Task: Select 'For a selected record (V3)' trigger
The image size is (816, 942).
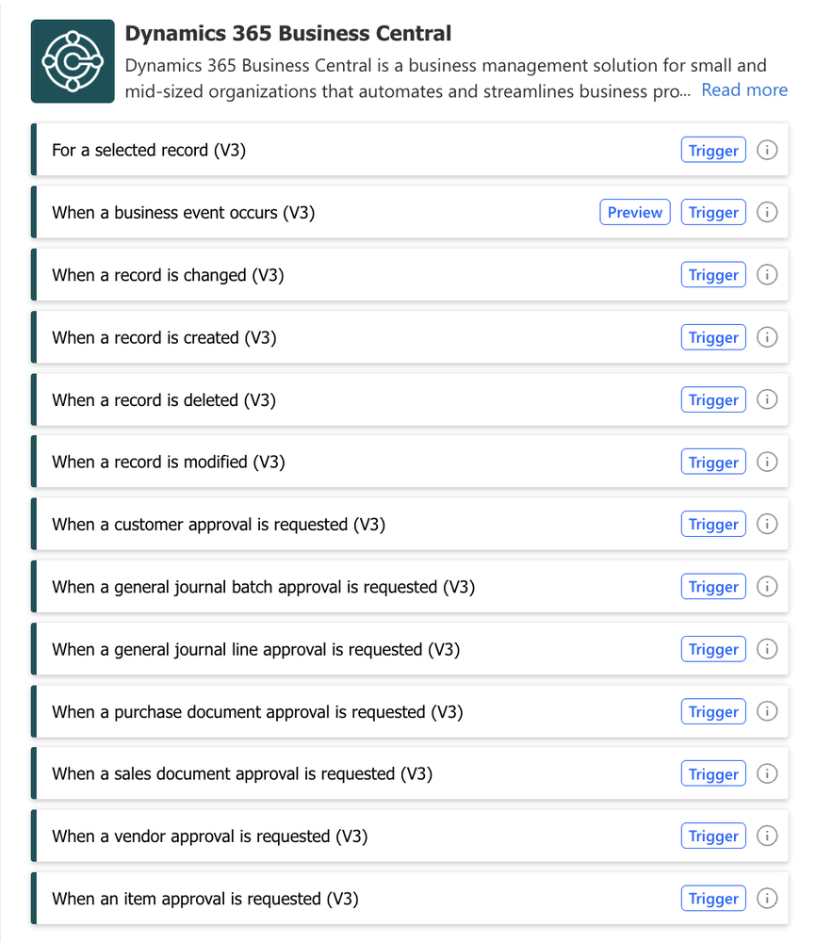Action: pos(410,150)
